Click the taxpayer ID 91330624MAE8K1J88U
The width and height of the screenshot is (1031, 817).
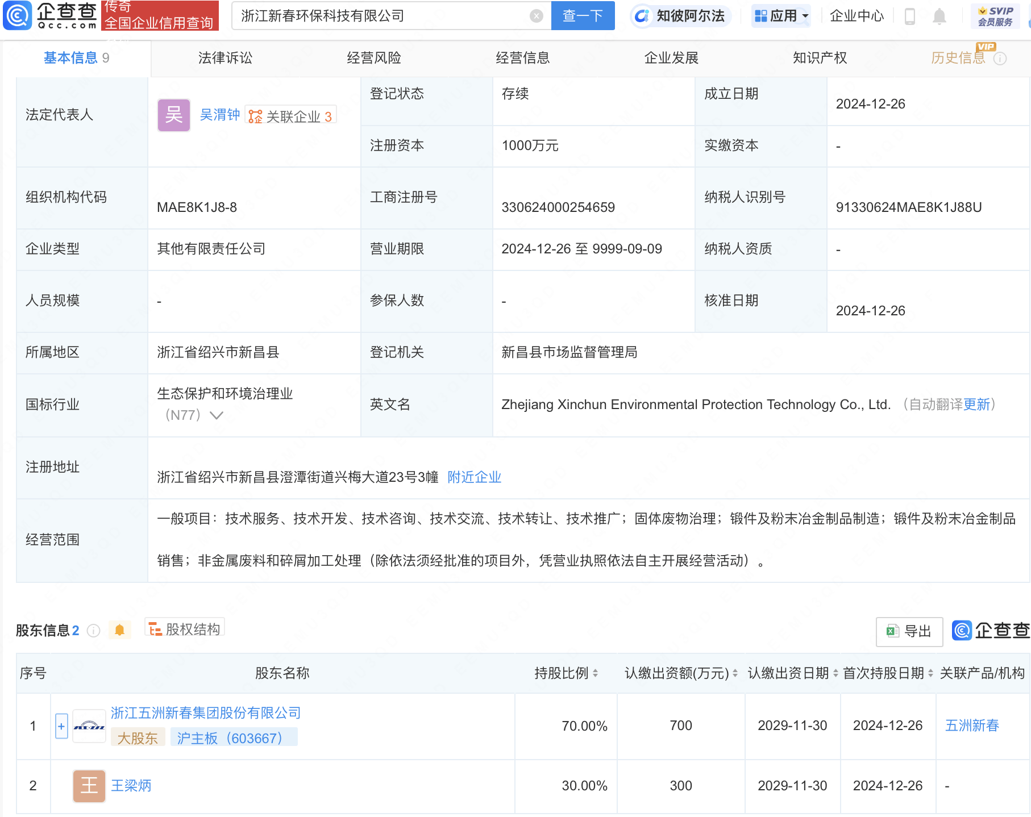pos(909,207)
